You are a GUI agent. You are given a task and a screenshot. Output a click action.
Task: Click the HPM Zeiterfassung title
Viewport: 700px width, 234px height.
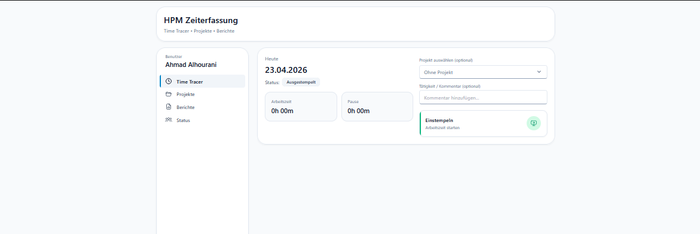(x=201, y=20)
